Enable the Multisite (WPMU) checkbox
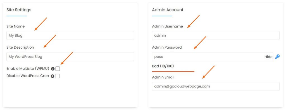Image resolution: width=286 pixels, height=110 pixels. pos(58,69)
